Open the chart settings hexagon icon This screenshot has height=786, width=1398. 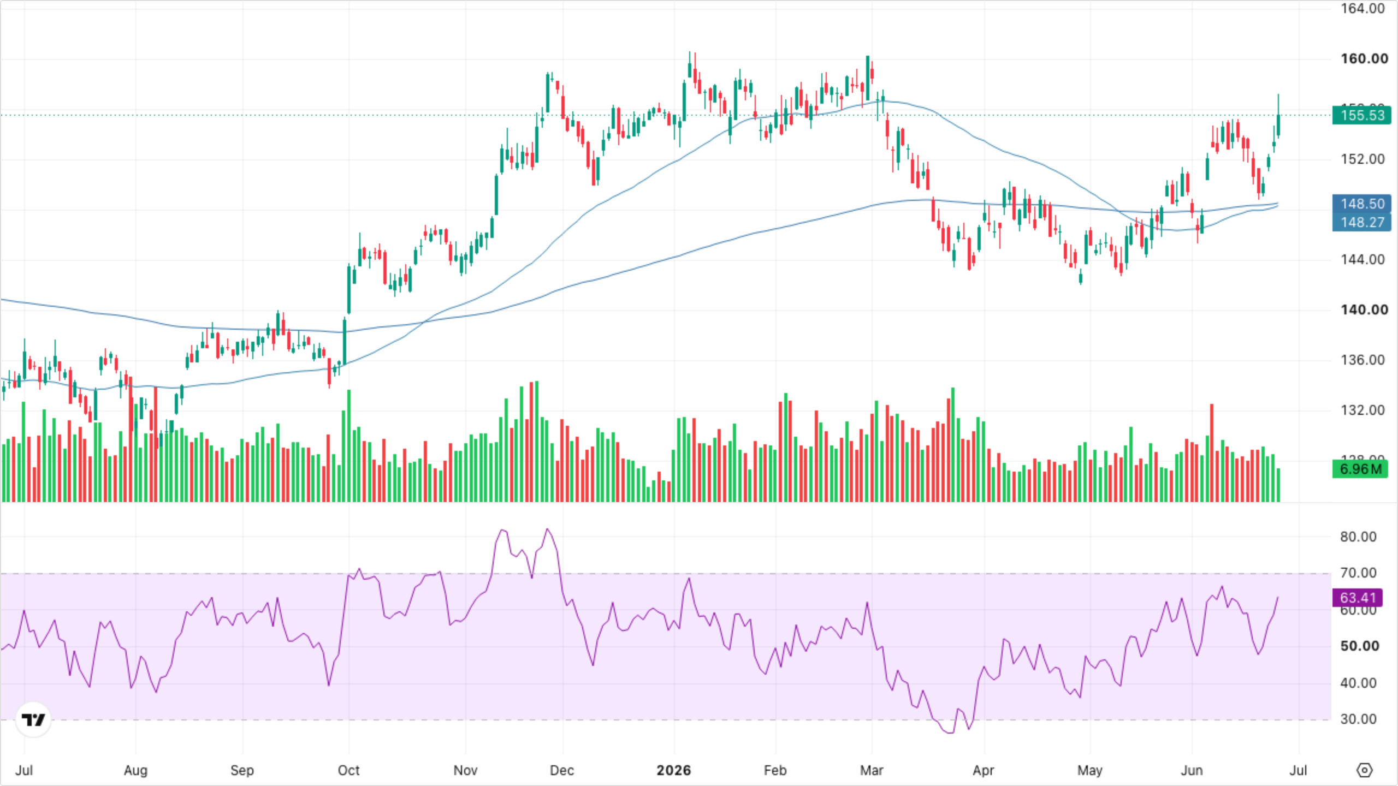coord(1364,770)
